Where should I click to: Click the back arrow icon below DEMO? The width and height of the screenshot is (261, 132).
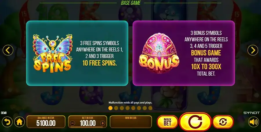click(x=7, y=122)
